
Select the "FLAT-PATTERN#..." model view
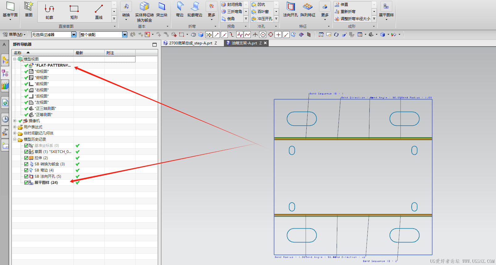coord(53,65)
